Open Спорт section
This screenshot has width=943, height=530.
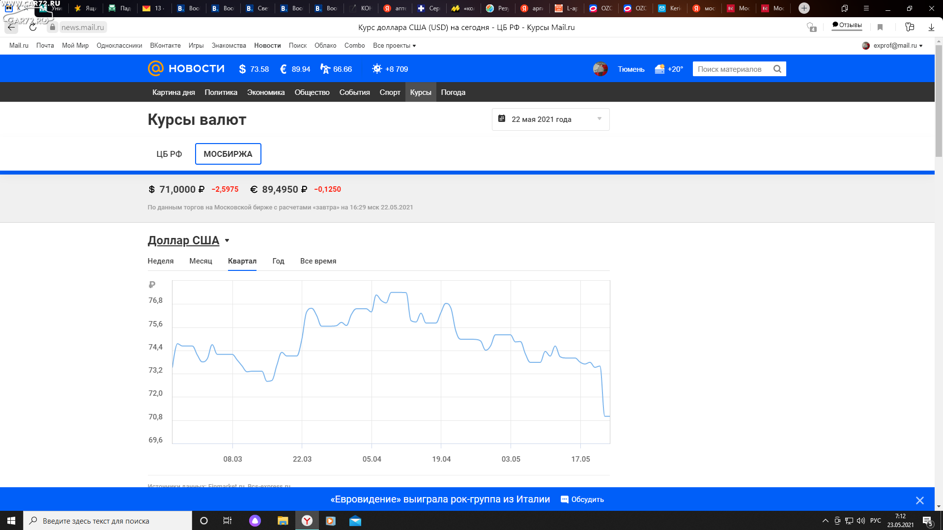coord(390,92)
